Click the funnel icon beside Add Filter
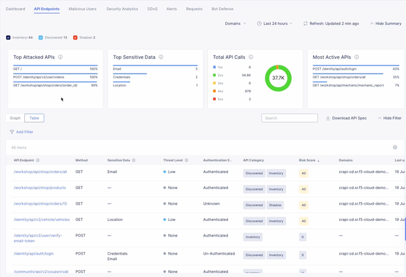This screenshot has width=406, height=277. (12, 132)
